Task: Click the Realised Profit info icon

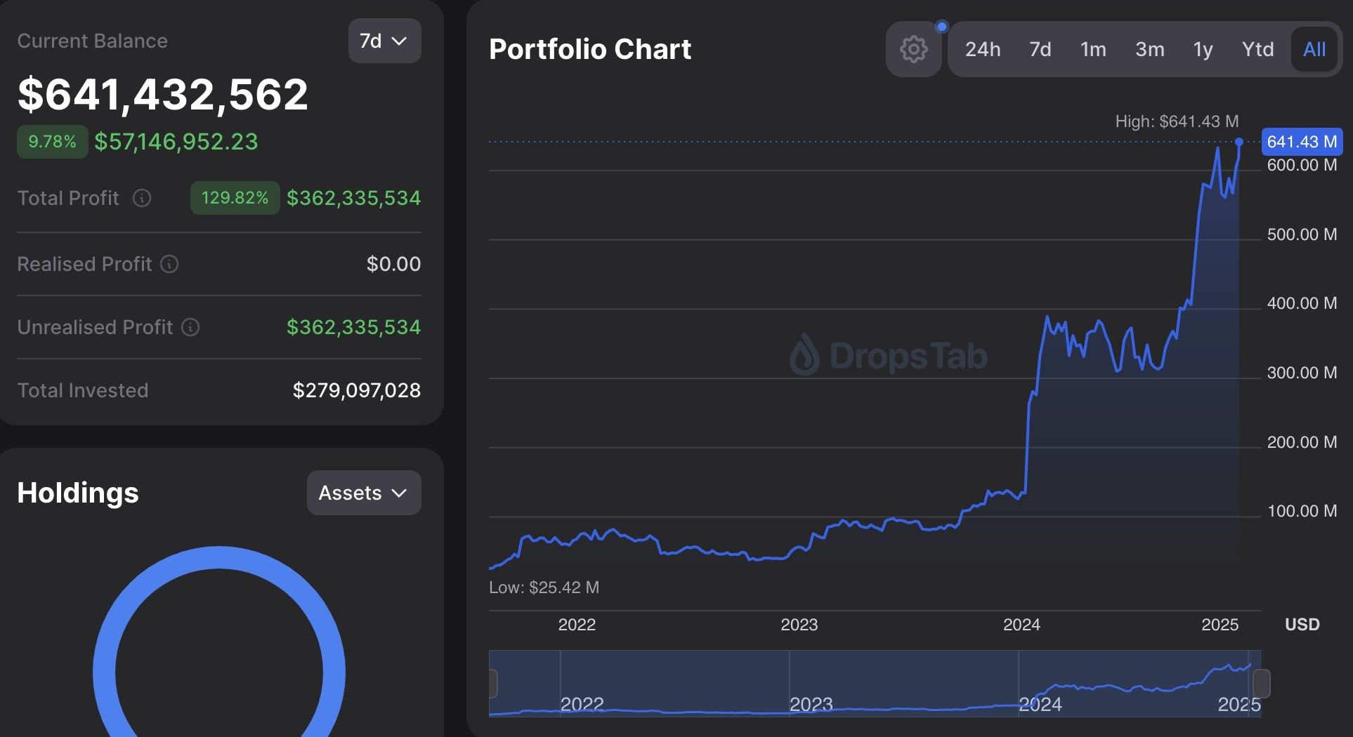Action: pyautogui.click(x=169, y=264)
